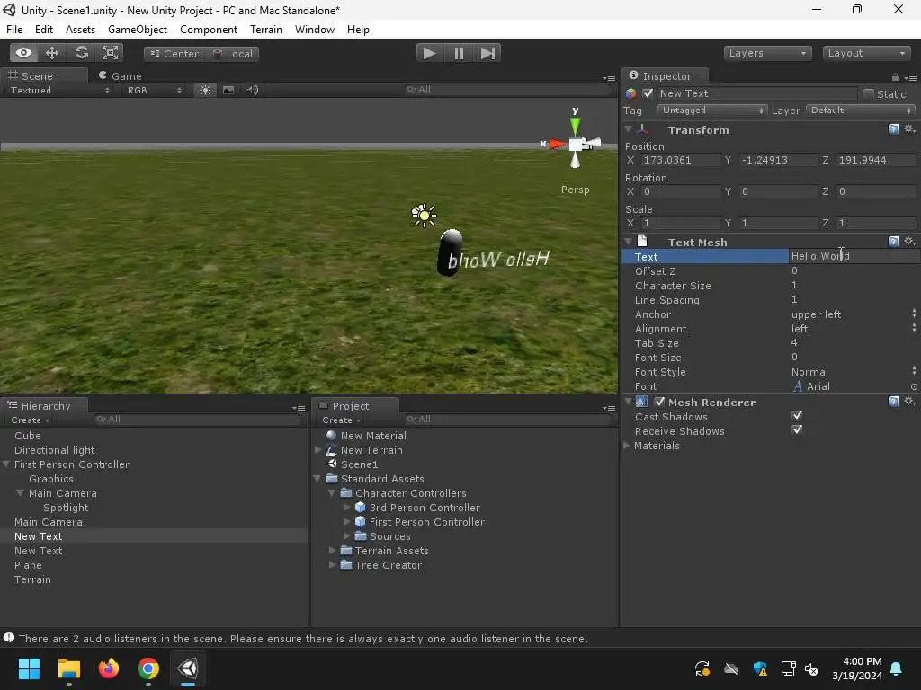Open Mesh Renderer help icon
Screen dimensions: 921x690
point(893,402)
